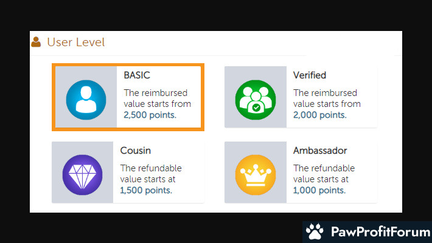Viewport: 432px width, 243px height.
Task: Click the User Level heading text
Action: 76,42
